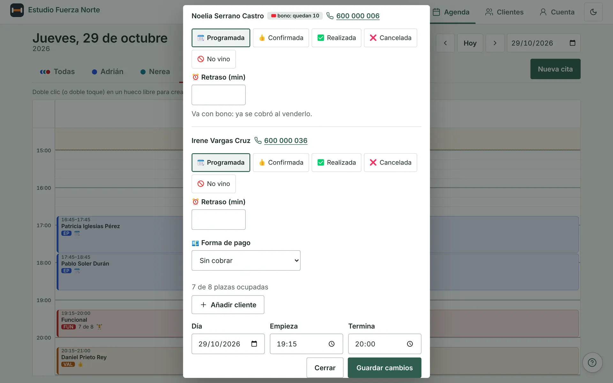Mark Irene Vargas as No vino
This screenshot has height=383, width=613.
(x=214, y=184)
